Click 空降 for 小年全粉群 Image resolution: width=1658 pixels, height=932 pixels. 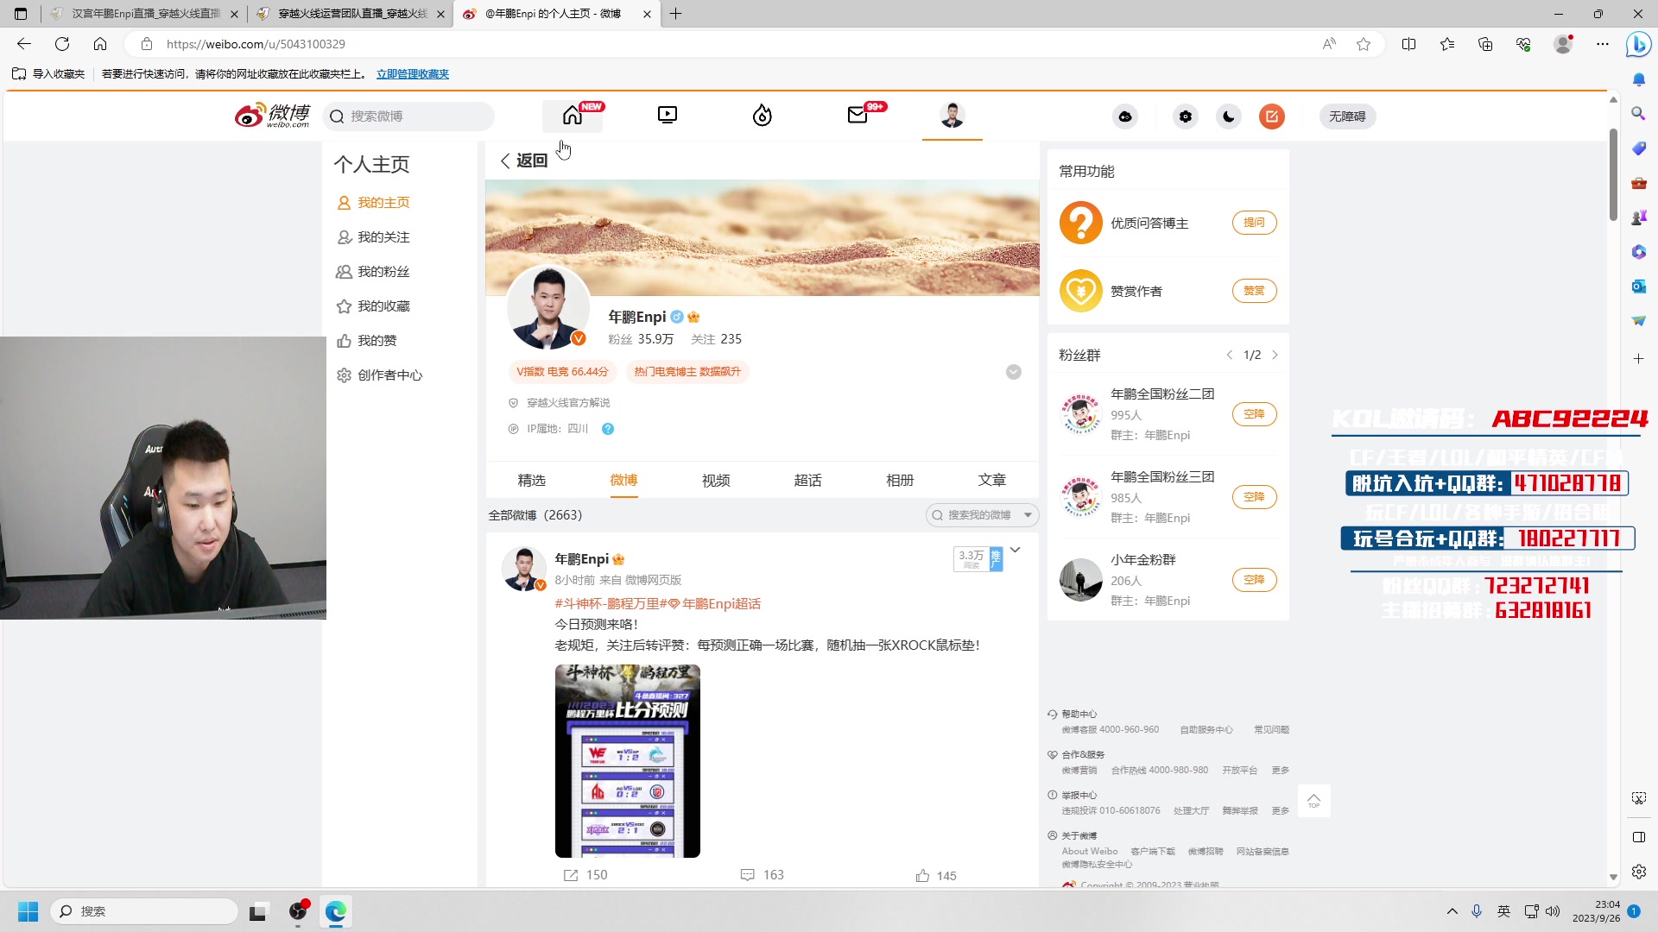1254,580
